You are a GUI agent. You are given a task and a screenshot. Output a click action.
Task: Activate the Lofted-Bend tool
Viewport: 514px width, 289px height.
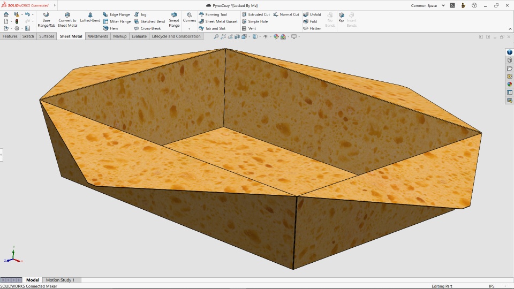[x=90, y=17]
